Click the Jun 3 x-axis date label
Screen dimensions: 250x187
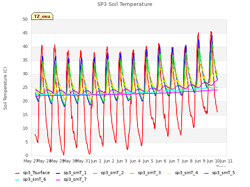click(x=122, y=161)
